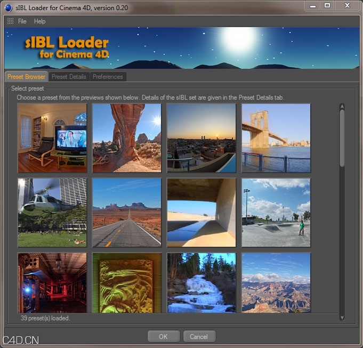Viewport: 363px width, 348px height.
Task: Select the Brooklyn Bridge preset thumbnail
Action: (276, 138)
